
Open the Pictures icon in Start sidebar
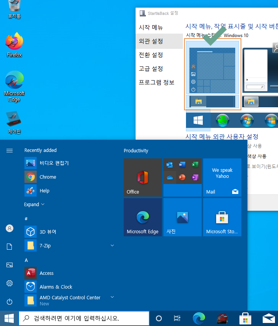tap(10, 265)
